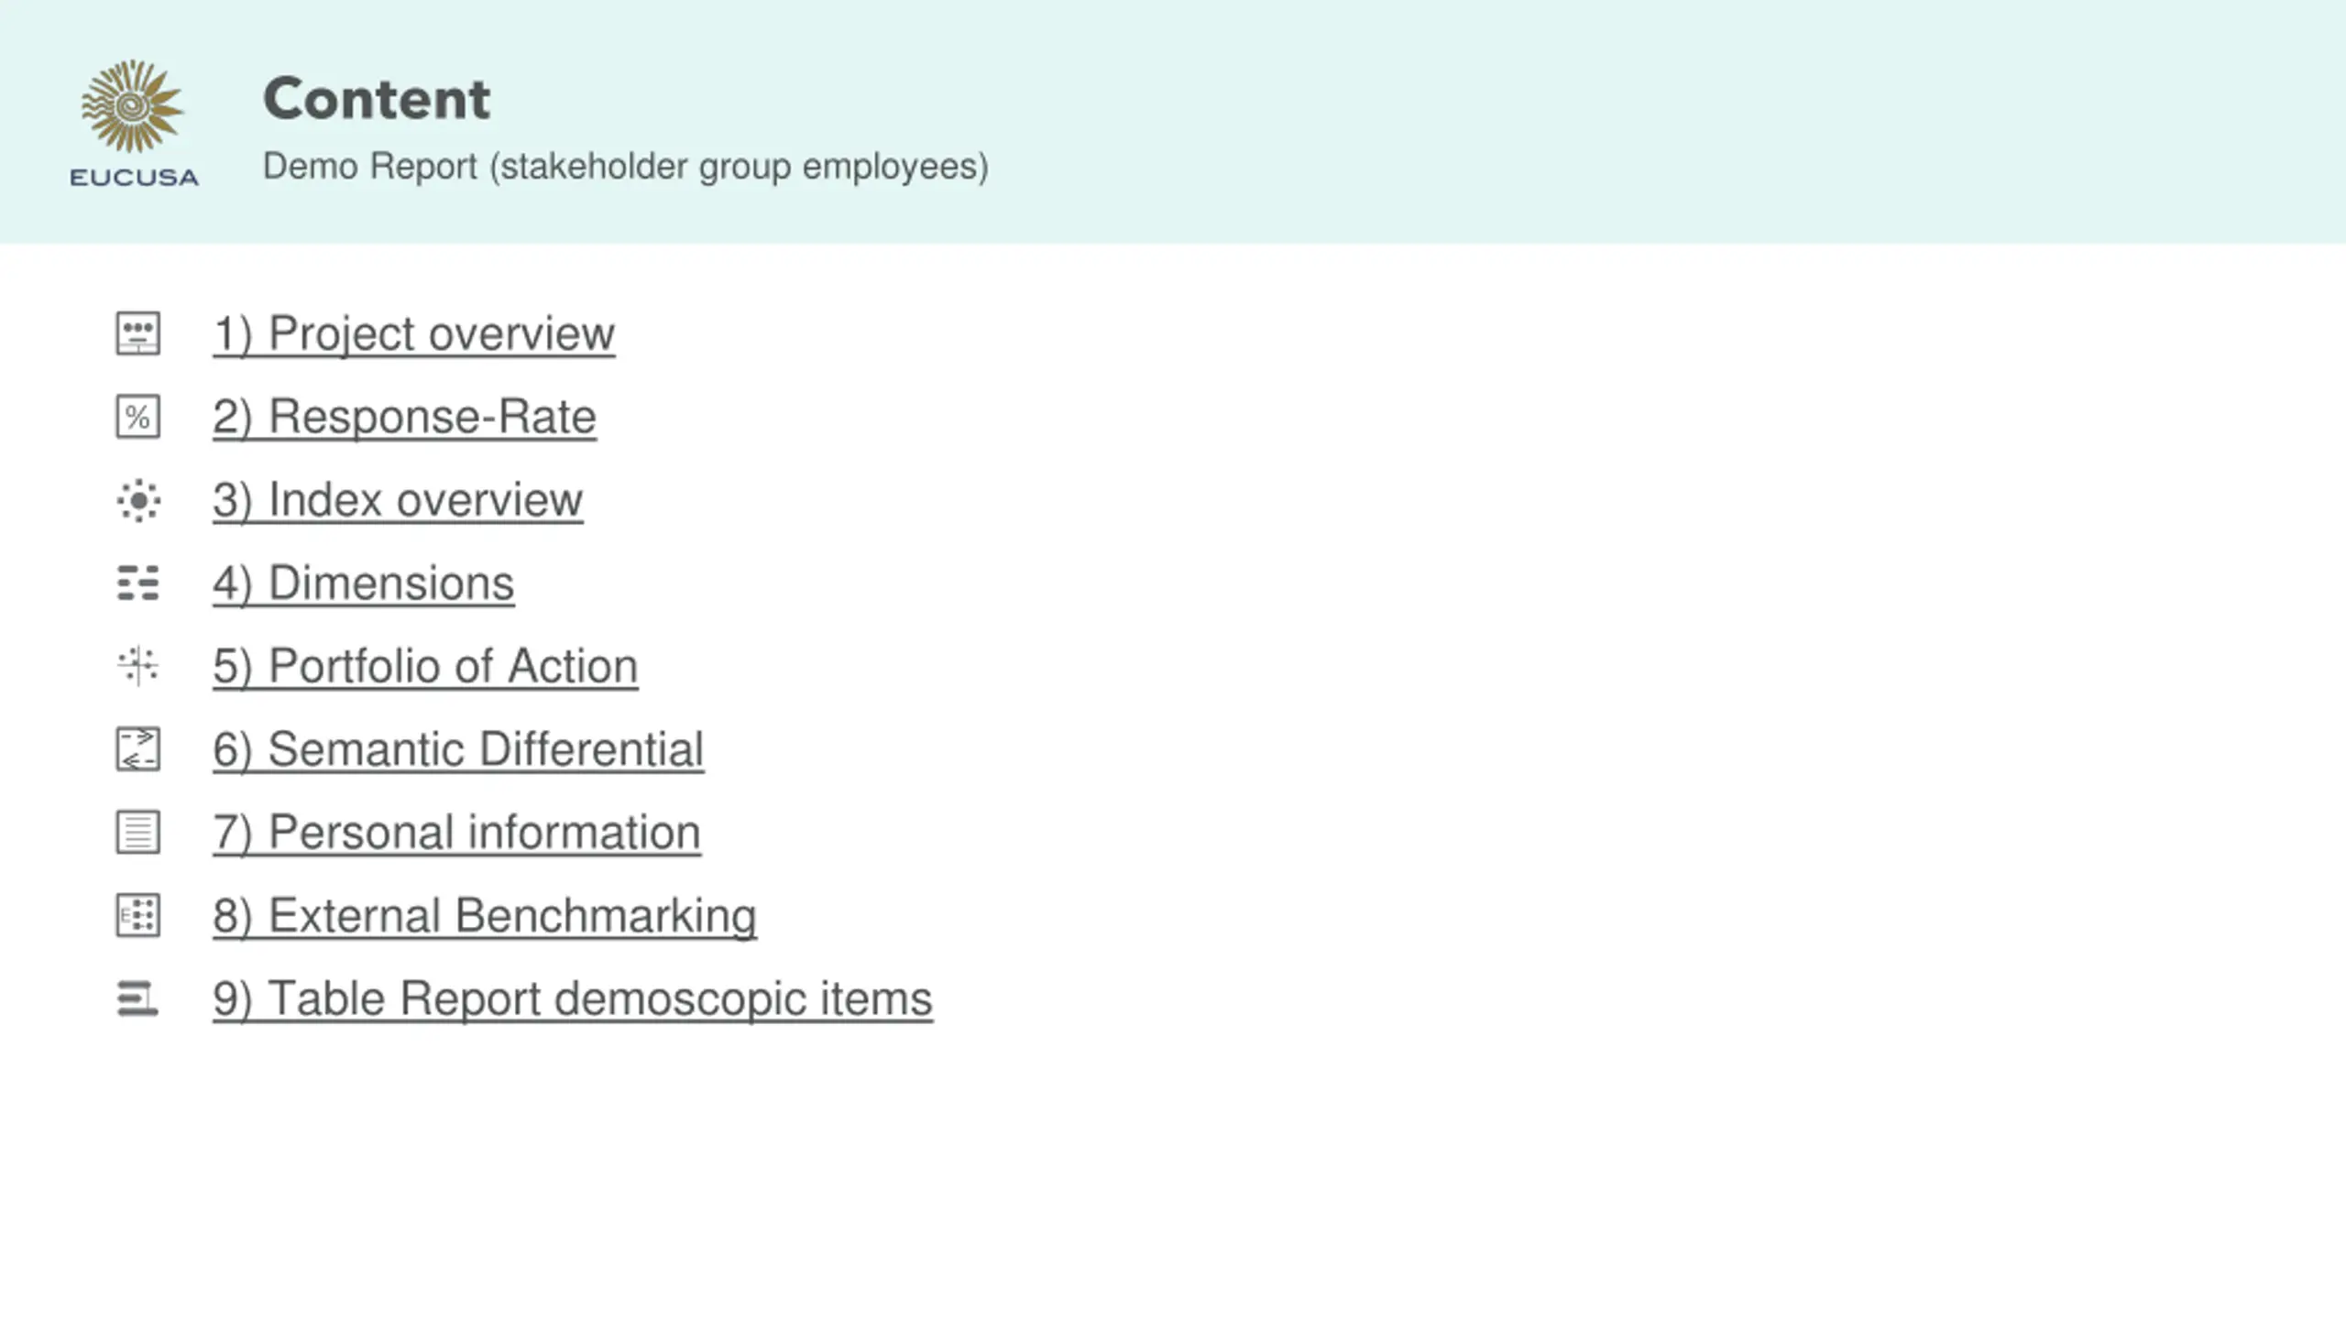2346x1319 pixels.
Task: Navigate to Semantic Differential
Action: tap(458, 749)
